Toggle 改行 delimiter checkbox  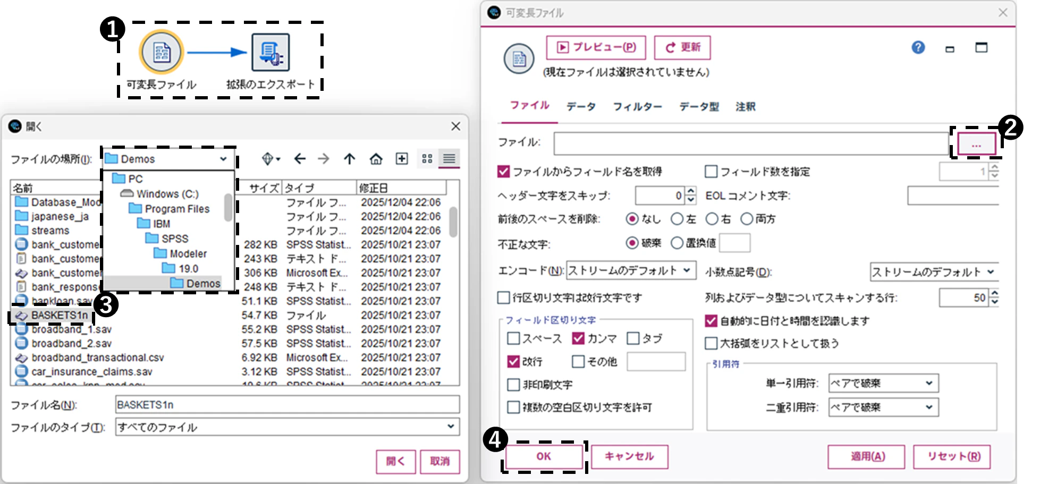tap(513, 362)
